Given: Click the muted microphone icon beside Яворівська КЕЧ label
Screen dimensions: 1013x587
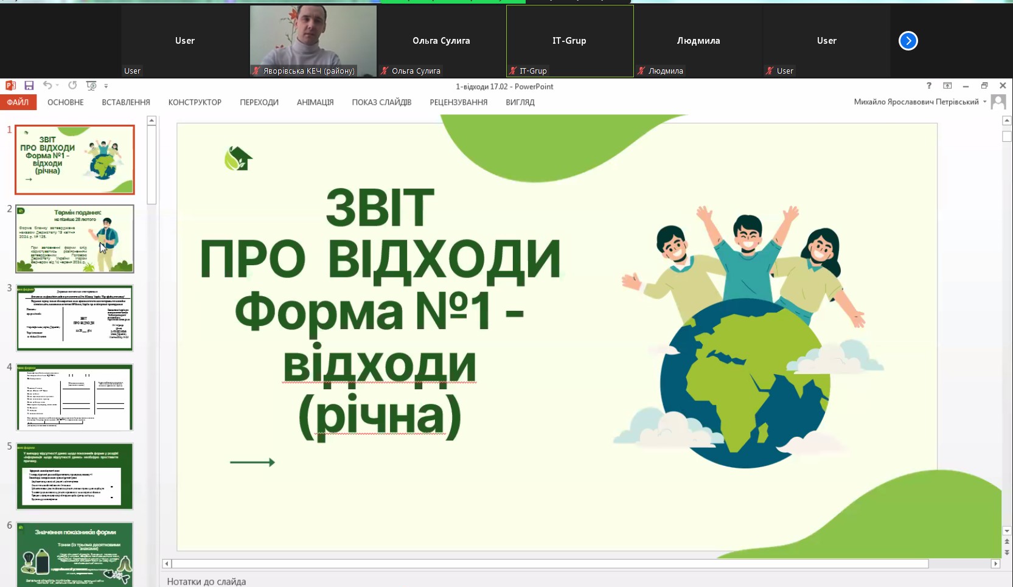Looking at the screenshot, I should [x=256, y=71].
